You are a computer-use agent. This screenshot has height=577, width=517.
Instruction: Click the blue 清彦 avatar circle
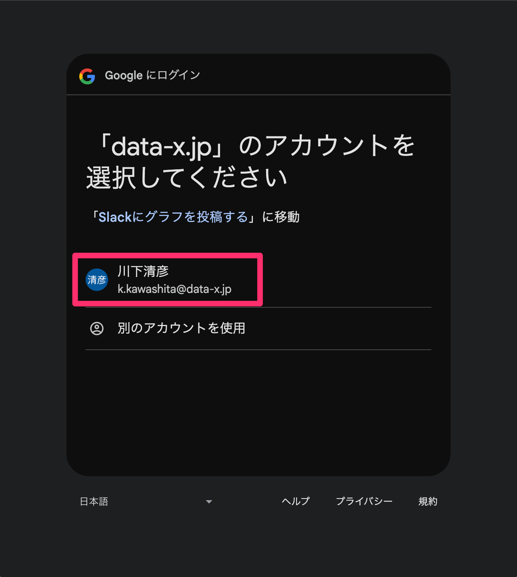pos(97,280)
